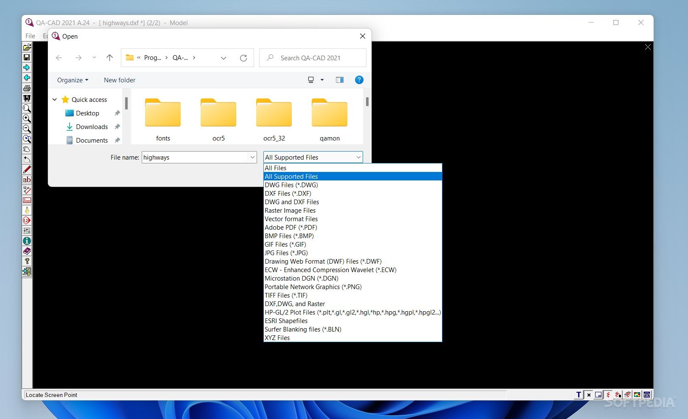Open the File menu
688x419 pixels.
point(30,36)
